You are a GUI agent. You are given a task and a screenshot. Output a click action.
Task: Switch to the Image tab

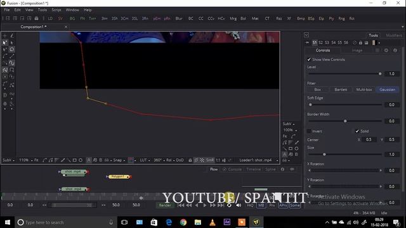357,51
